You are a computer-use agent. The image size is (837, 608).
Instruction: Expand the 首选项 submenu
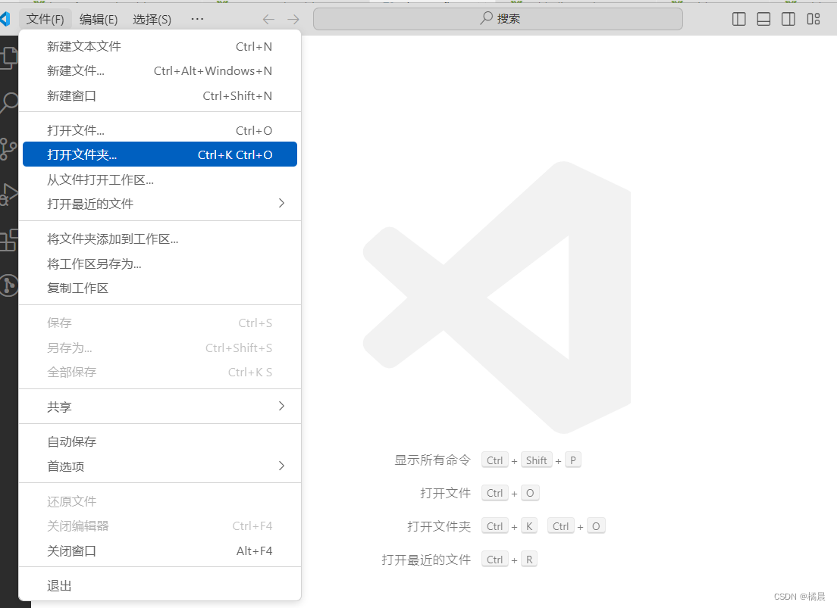160,466
